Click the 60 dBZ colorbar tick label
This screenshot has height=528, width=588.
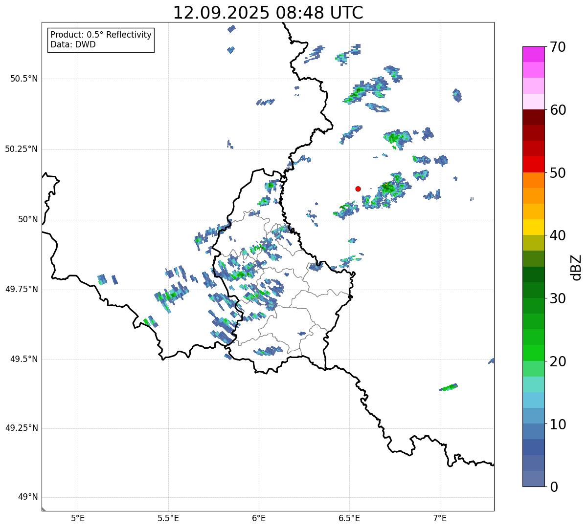[x=558, y=110]
